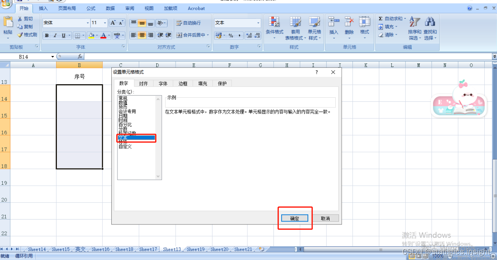The image size is (497, 260).
Task: Open the 格式 format cells menu
Action: pos(364,28)
